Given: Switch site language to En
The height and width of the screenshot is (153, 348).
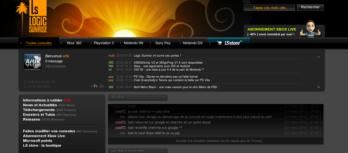Looking at the screenshot, I should click(102, 86).
